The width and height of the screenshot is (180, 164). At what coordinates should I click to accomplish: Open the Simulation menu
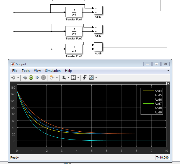coord(53,71)
